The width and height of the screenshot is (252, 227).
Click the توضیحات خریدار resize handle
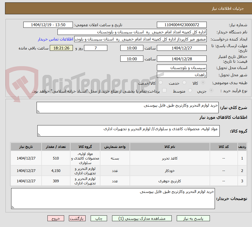point(13,207)
